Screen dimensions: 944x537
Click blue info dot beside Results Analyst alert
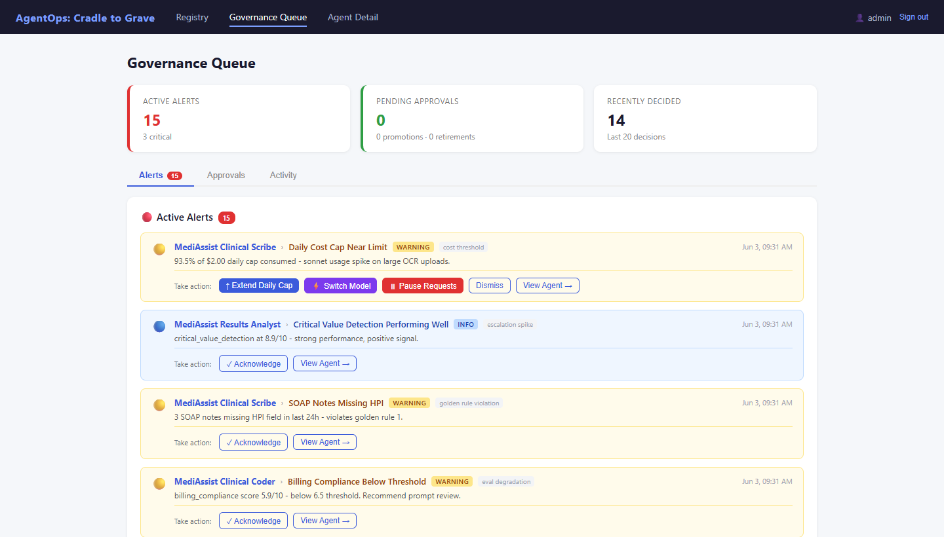point(159,326)
